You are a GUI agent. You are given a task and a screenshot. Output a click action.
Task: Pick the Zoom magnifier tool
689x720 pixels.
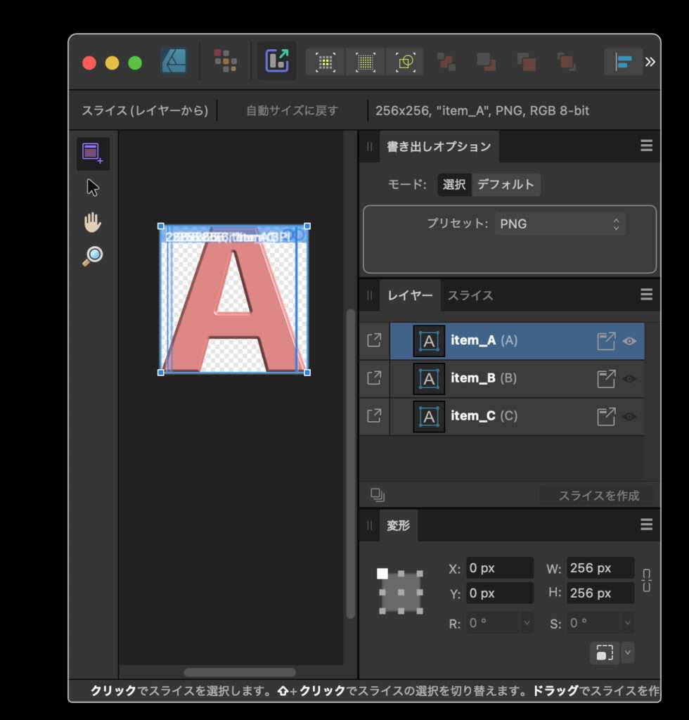coord(93,256)
